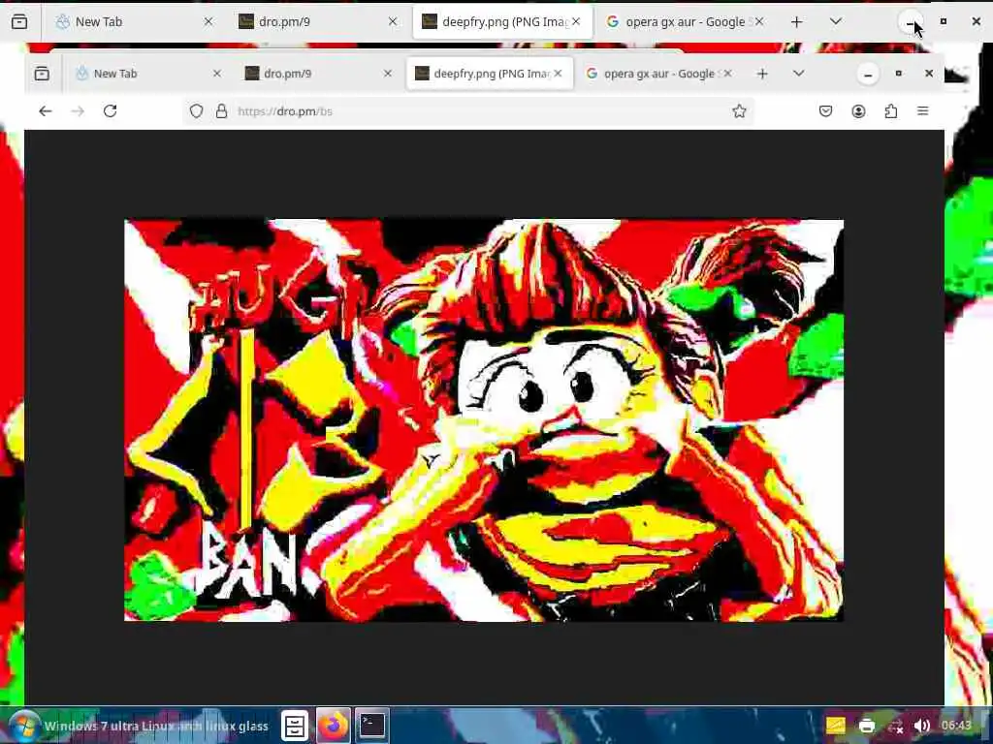Select deepfry.png tab in the back window
993x744 pixels.
(x=503, y=21)
